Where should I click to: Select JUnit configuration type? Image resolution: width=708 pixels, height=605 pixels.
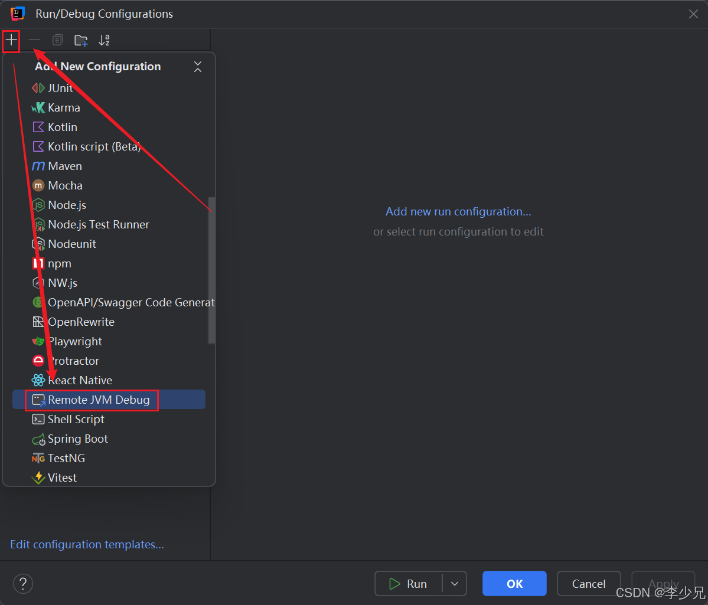tap(109, 88)
